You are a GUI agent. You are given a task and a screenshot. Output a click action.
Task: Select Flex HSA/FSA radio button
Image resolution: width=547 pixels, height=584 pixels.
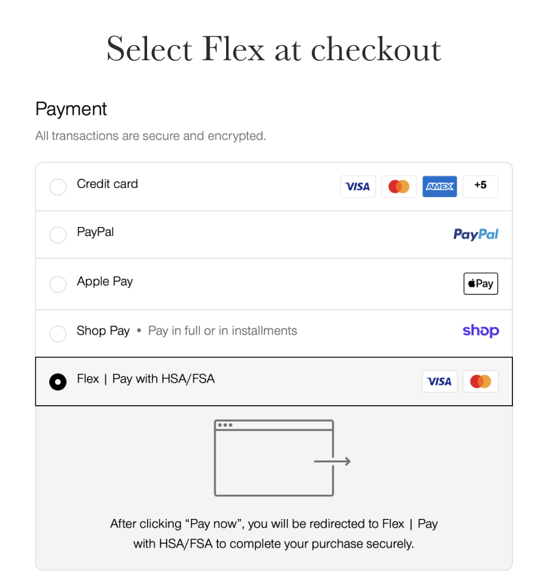(58, 382)
